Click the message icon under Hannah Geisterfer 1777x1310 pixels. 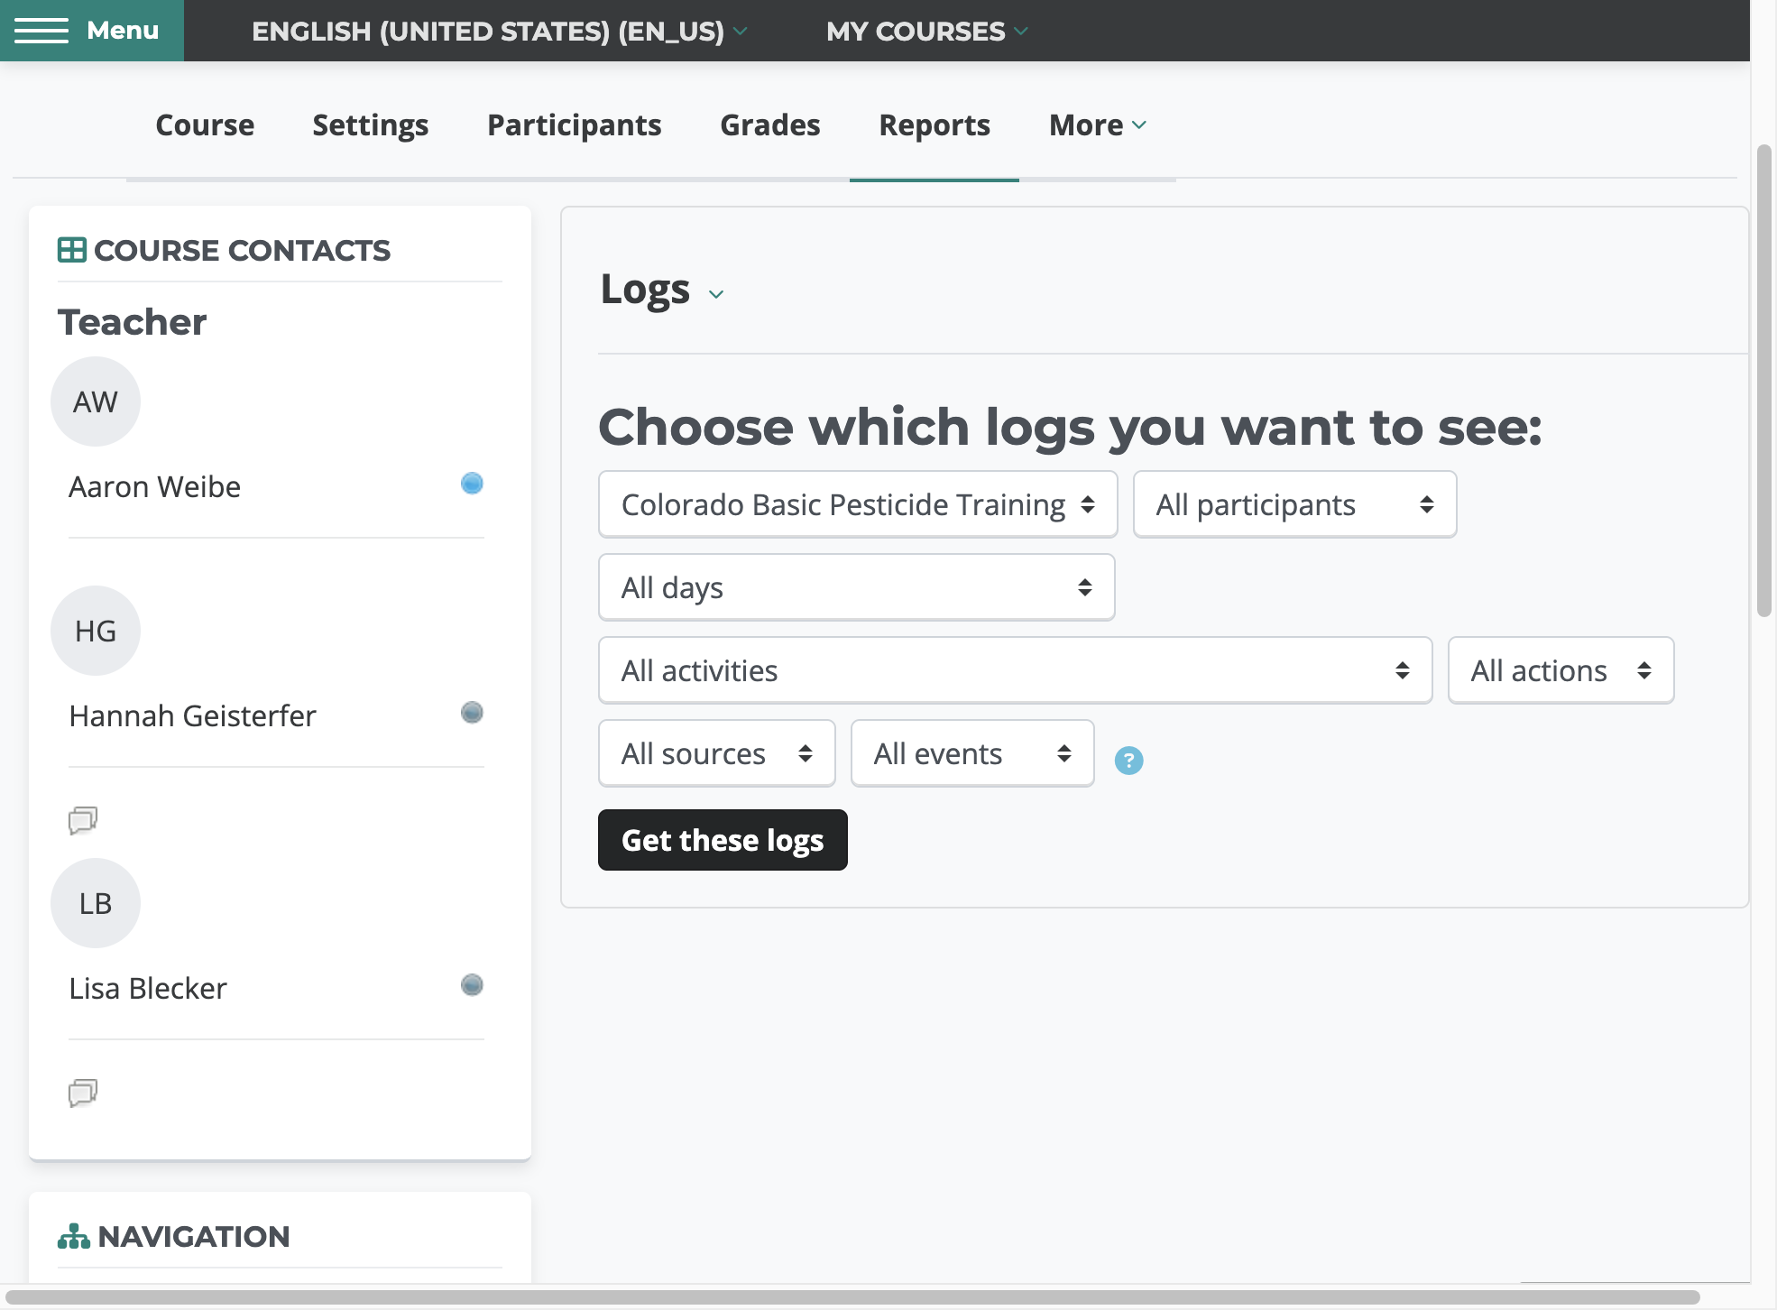pos(83,820)
